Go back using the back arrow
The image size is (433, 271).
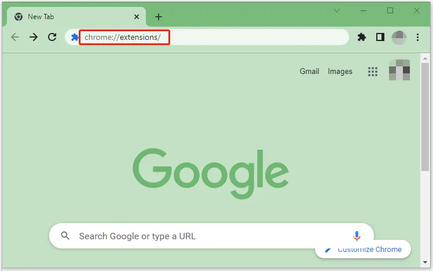[15, 37]
